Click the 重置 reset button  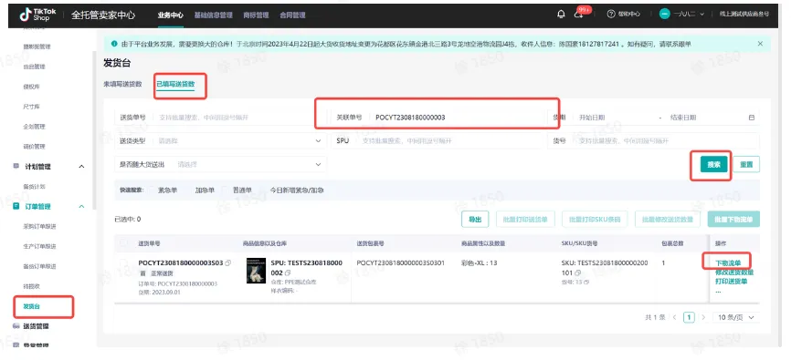click(746, 165)
